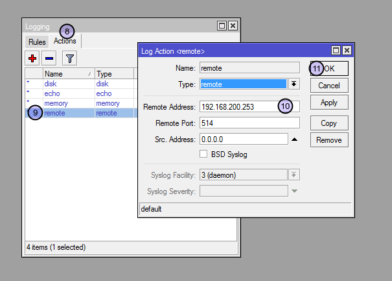Open the Syslog Facility dropdown
392x281 pixels.
pyautogui.click(x=294, y=174)
